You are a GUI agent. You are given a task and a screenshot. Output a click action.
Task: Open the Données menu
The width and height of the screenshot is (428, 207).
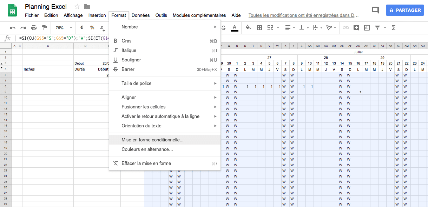click(x=140, y=15)
